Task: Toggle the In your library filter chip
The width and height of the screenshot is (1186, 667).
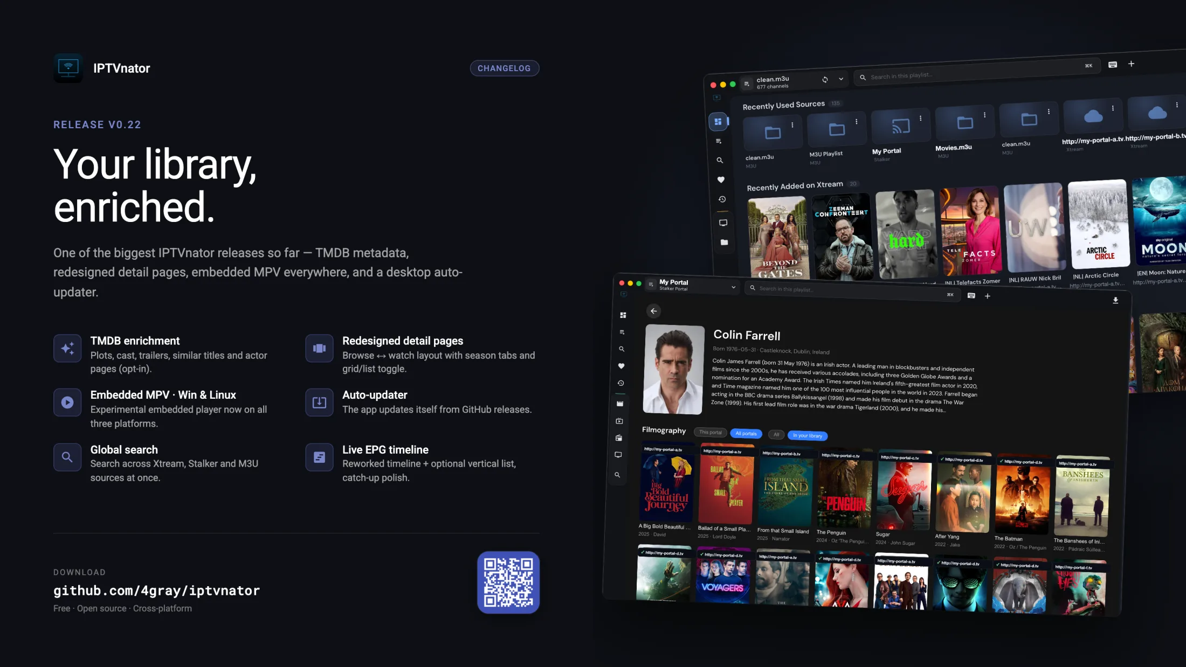Action: tap(808, 435)
